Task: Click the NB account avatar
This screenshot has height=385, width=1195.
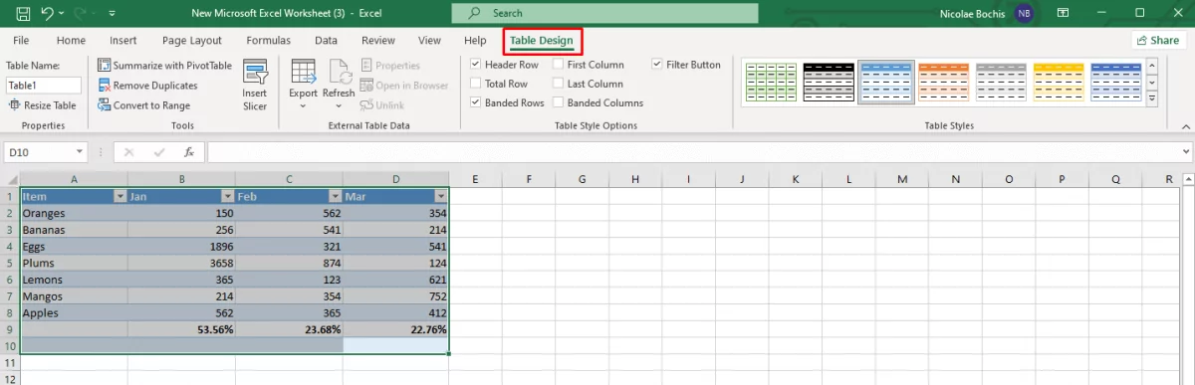Action: (x=1024, y=13)
